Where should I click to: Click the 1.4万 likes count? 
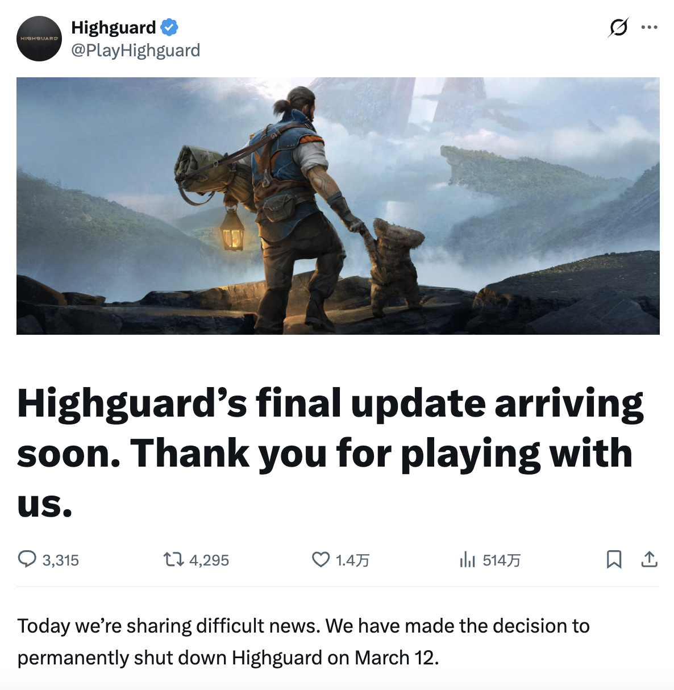352,560
